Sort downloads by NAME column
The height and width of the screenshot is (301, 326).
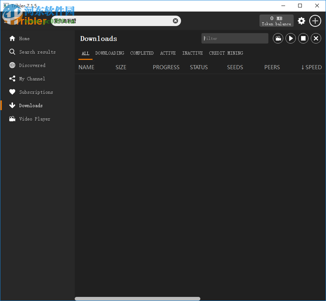pos(86,67)
